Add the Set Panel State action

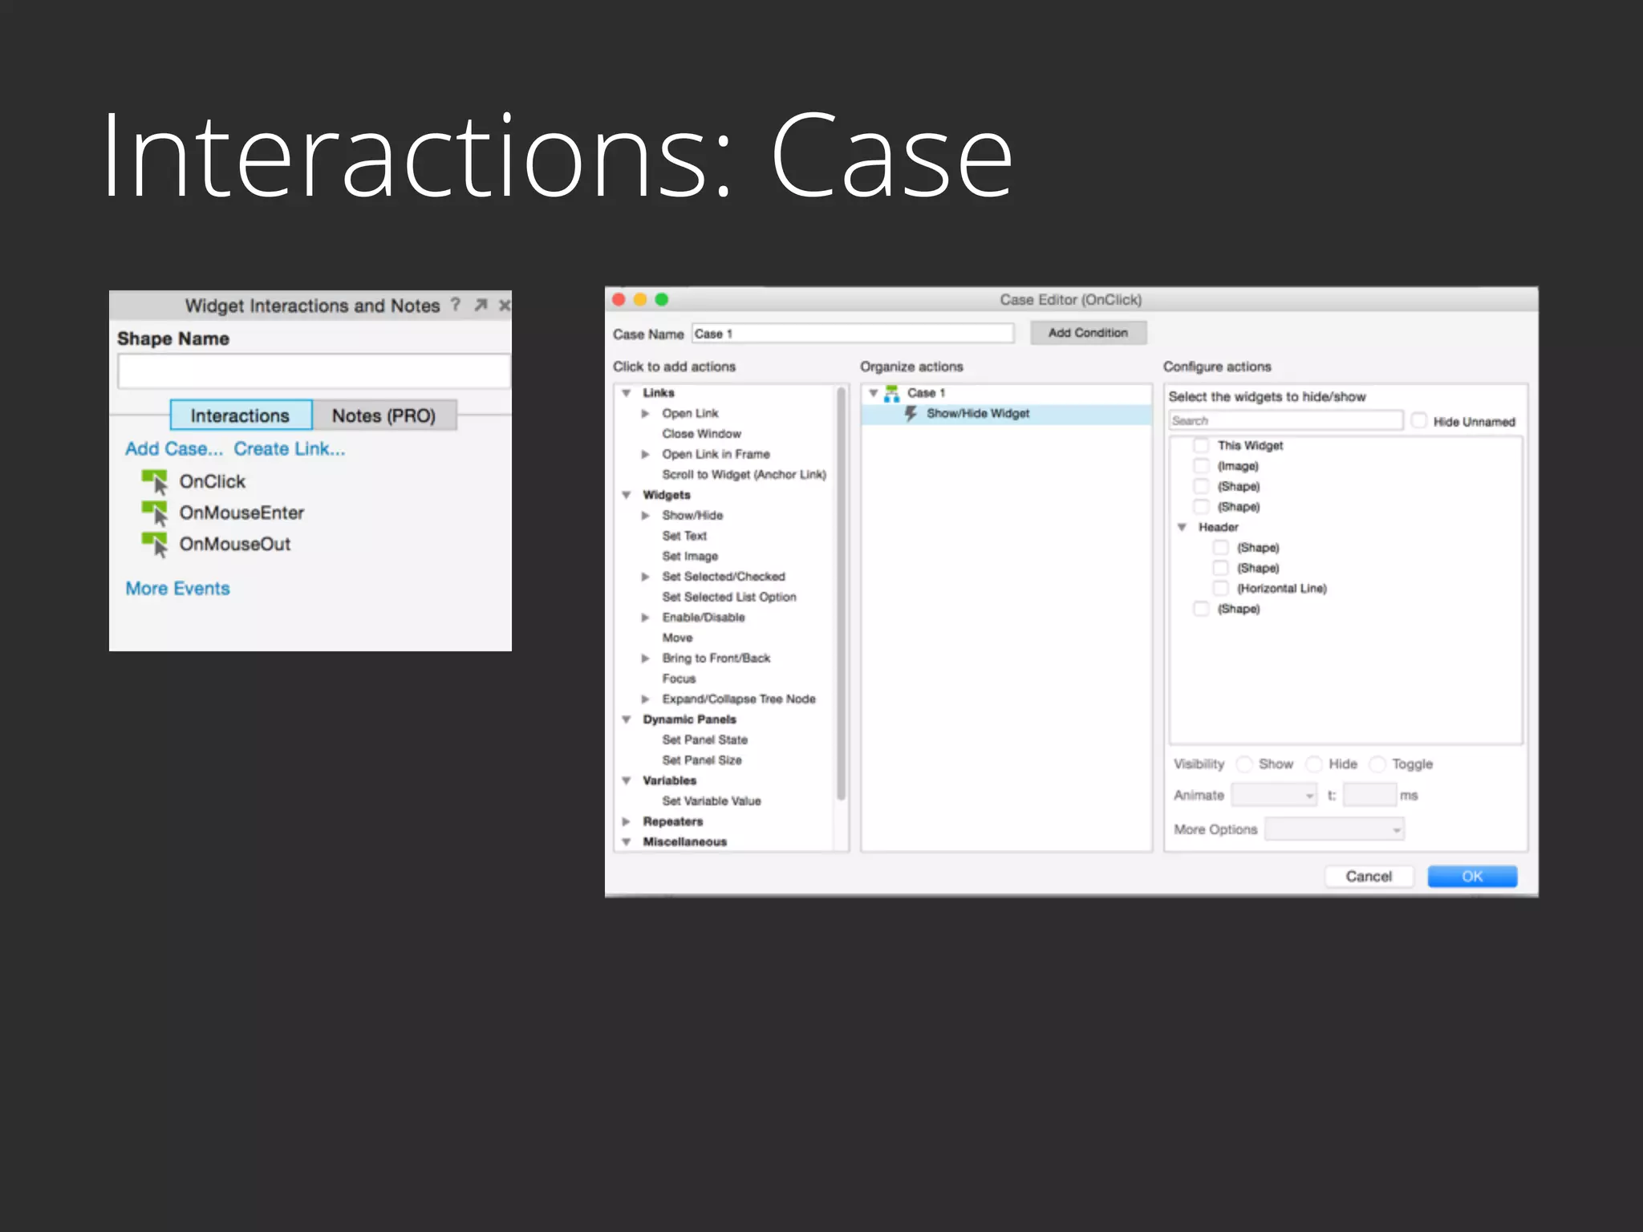pyautogui.click(x=704, y=740)
